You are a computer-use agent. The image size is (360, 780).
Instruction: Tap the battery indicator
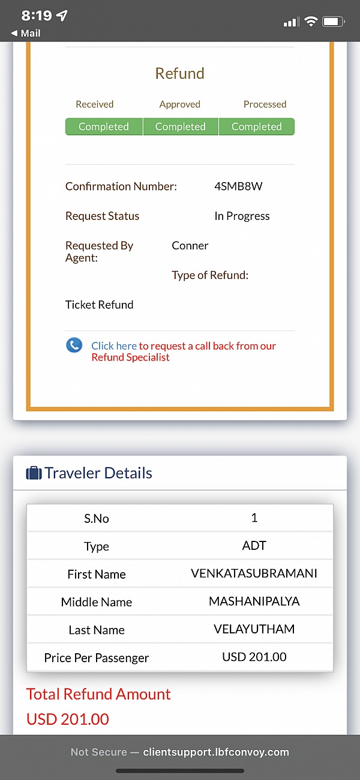coord(332,21)
